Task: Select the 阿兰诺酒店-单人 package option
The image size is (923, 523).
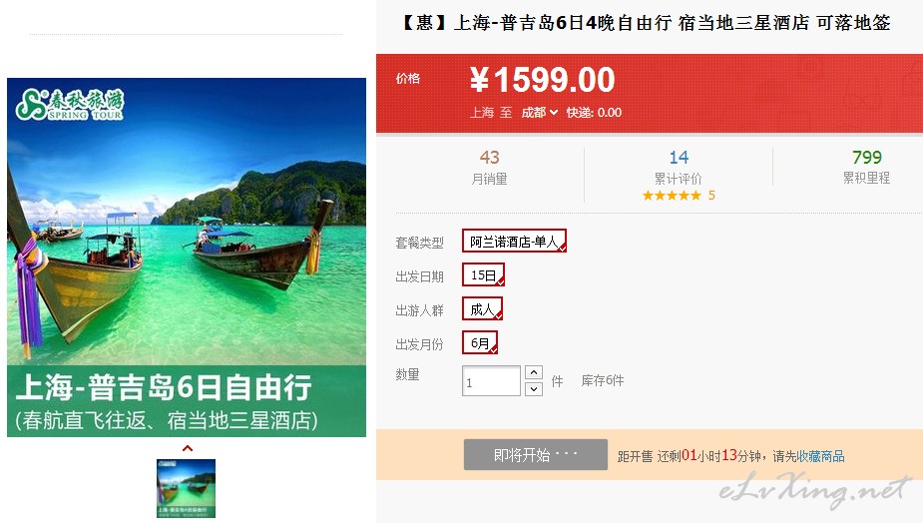Action: [514, 241]
